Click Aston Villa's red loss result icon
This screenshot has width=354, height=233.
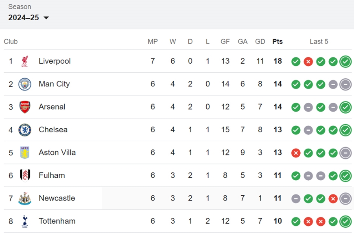(296, 153)
